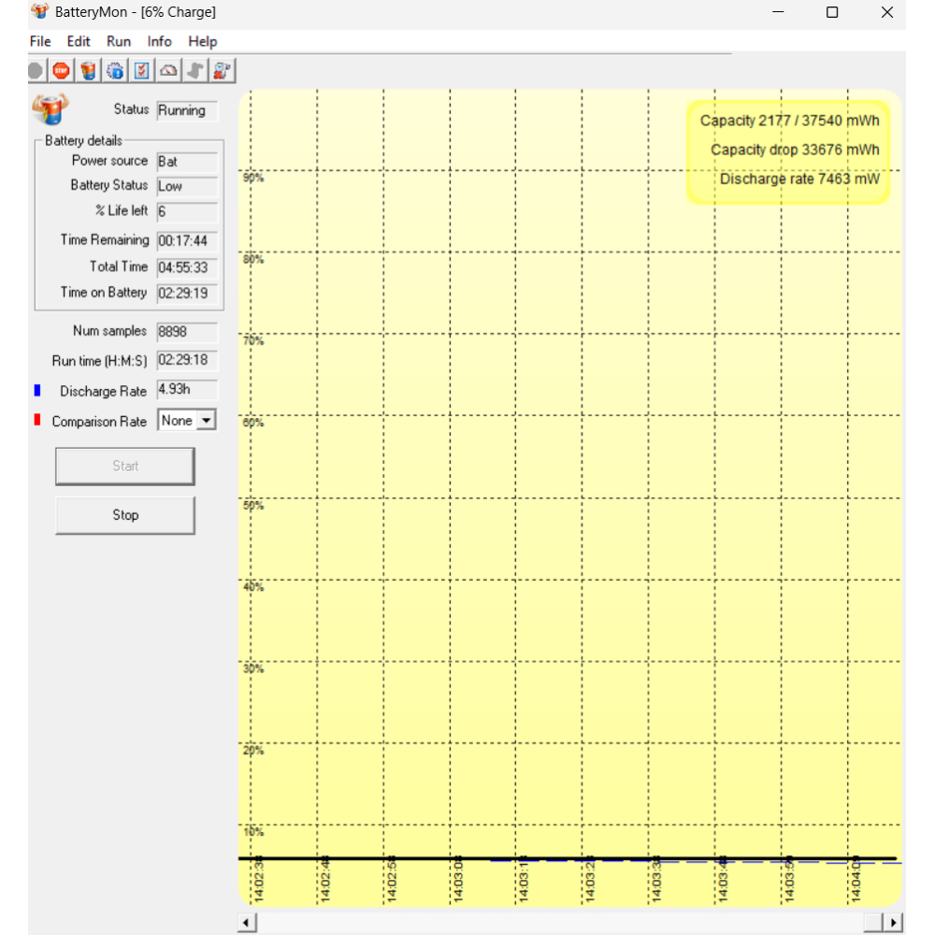Click the red checklist toolbar icon

tap(142, 70)
